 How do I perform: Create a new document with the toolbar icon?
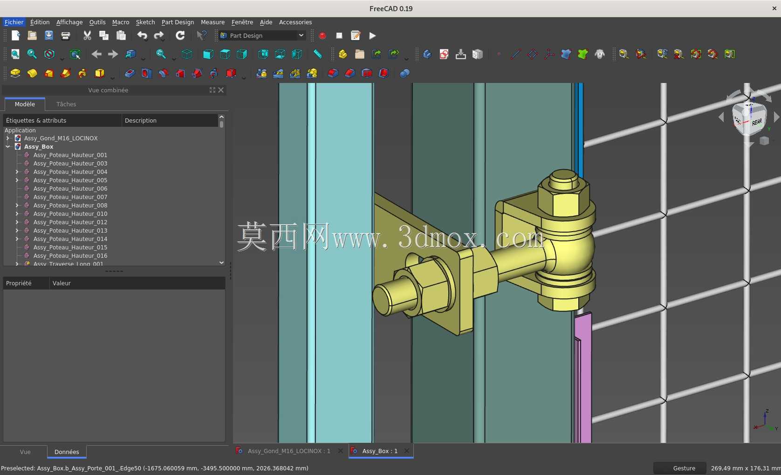coord(15,35)
